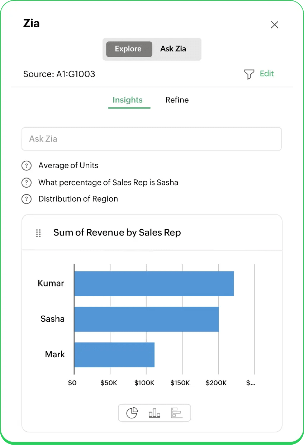Viewport: 304px width, 445px height.
Task: Select the column chart icon
Action: click(154, 413)
